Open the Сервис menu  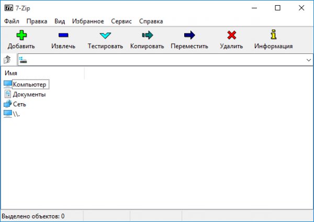[x=121, y=21]
